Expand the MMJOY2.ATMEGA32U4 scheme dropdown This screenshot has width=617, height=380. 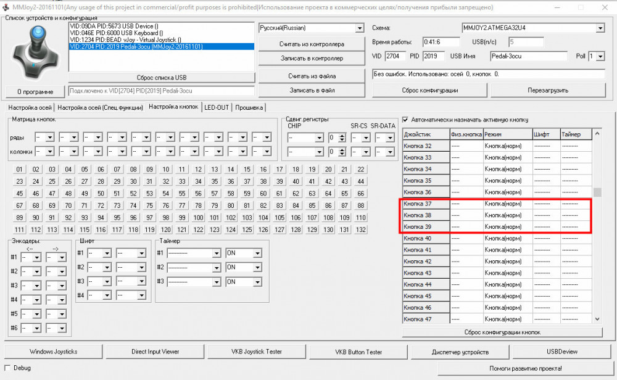(600, 28)
